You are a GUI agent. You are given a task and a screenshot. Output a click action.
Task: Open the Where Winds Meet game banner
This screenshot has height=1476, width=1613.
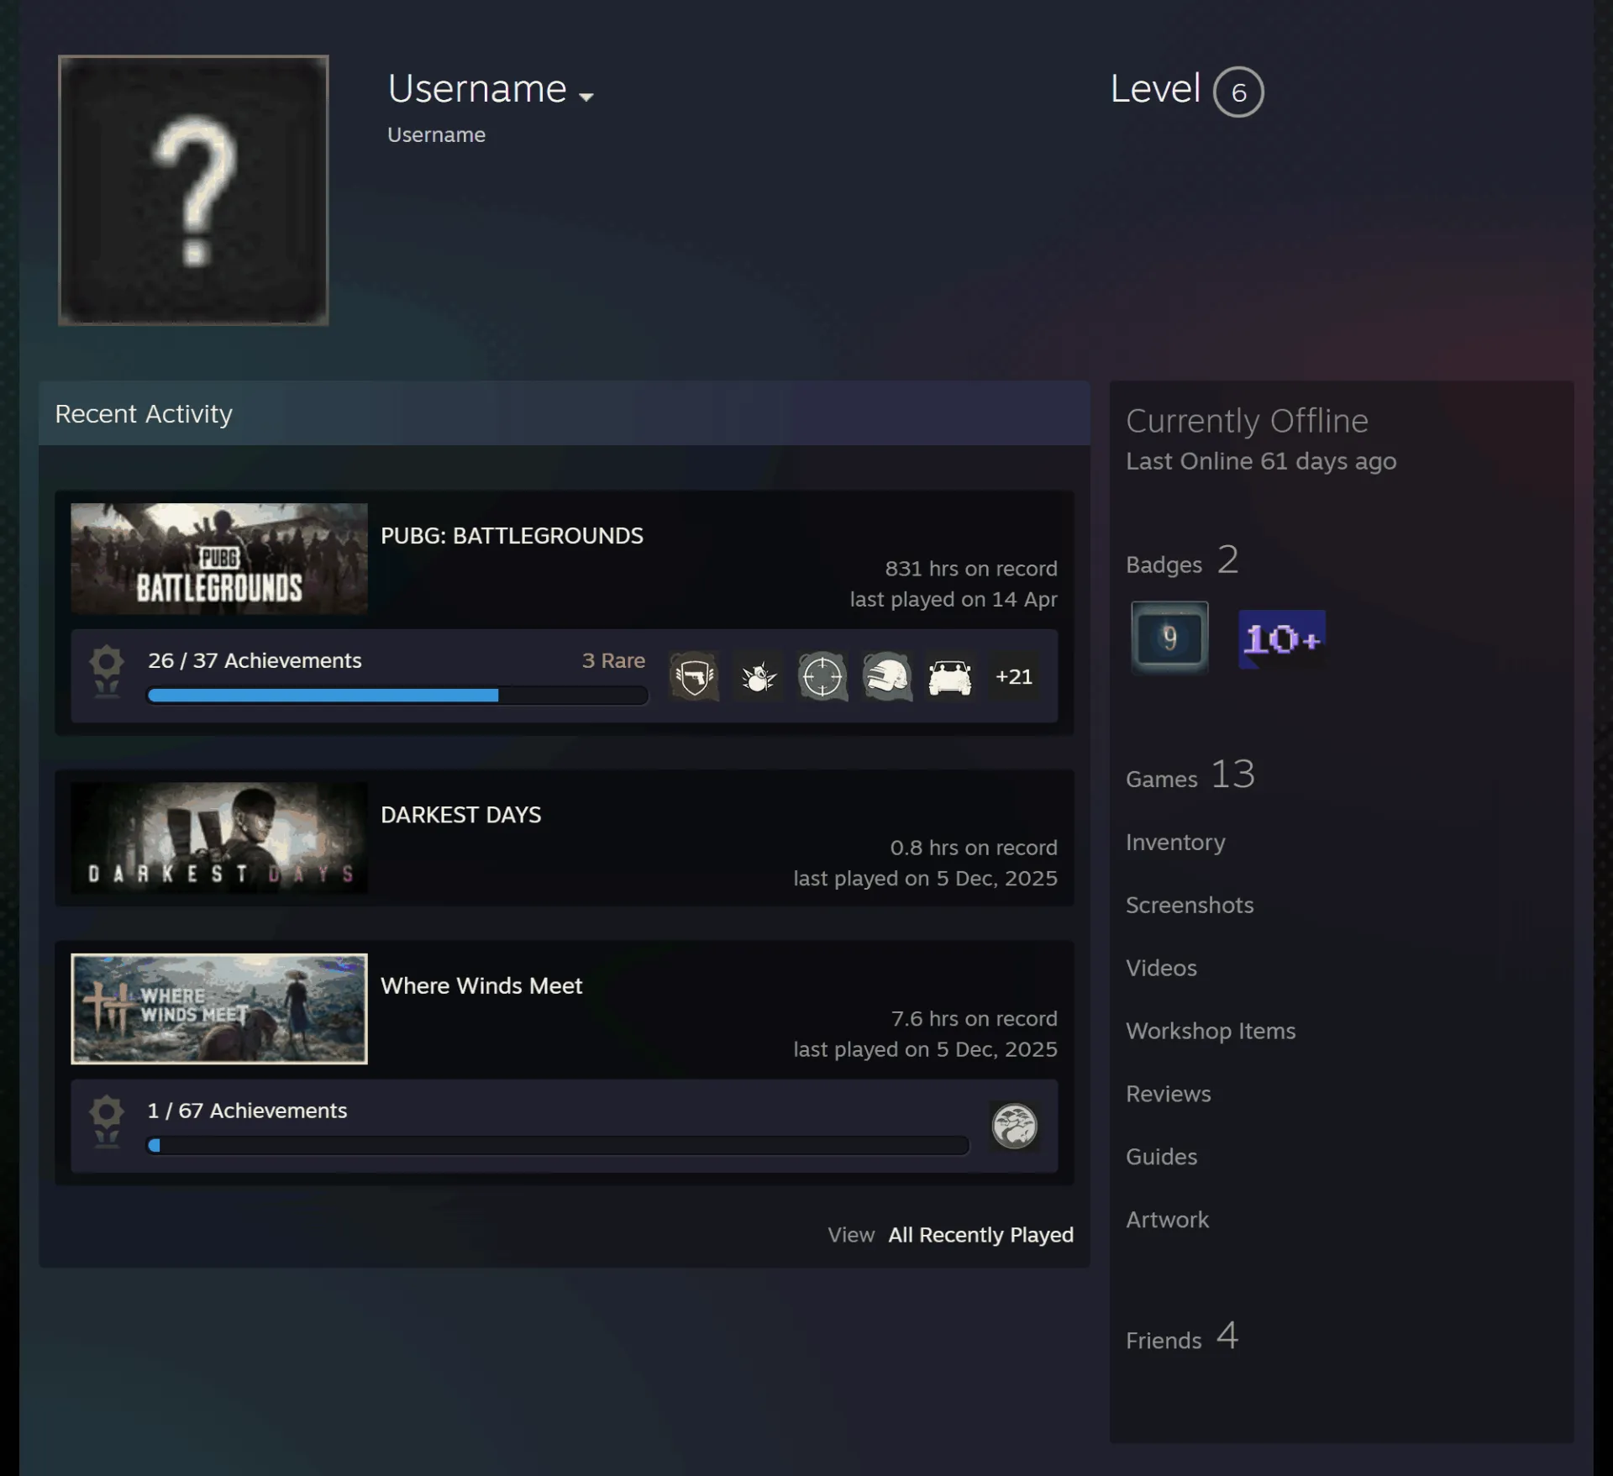tap(219, 1008)
